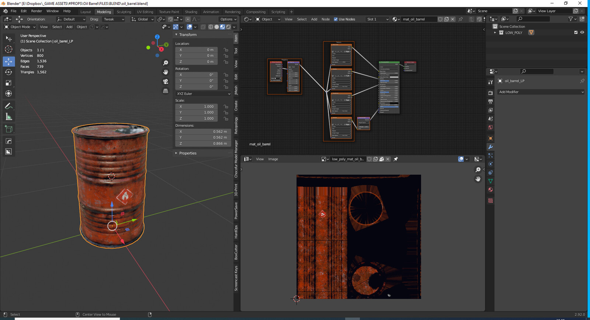Image resolution: width=590 pixels, height=320 pixels.
Task: Open the Modifier properties wrench tab
Action: point(490,147)
